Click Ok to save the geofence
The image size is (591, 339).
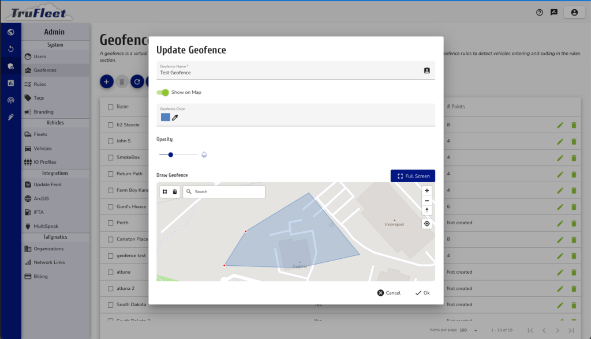tap(422, 292)
